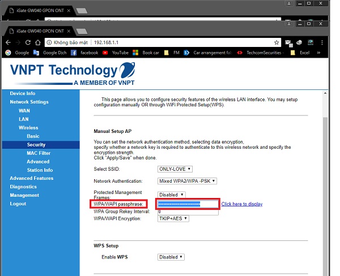The height and width of the screenshot is (276, 340).
Task: Open the Protected Management Frames dropdown
Action: coord(171,195)
